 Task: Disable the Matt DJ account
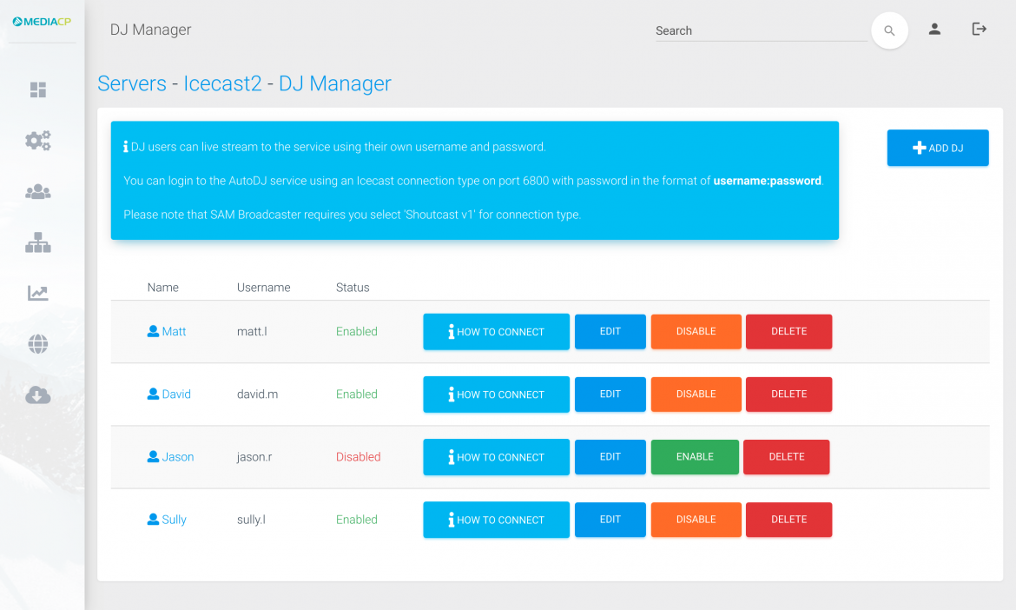696,332
